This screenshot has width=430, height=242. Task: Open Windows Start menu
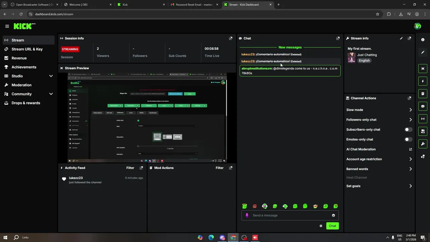(x=5, y=237)
